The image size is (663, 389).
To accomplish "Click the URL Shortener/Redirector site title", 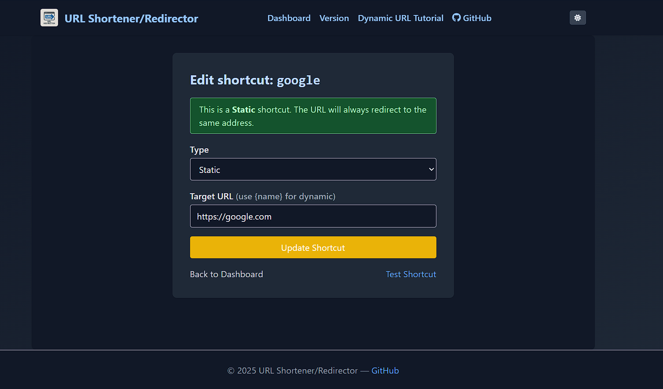I will pos(132,18).
